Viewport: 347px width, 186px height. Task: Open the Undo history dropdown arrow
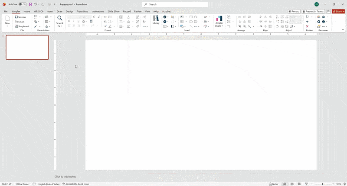[39, 4]
